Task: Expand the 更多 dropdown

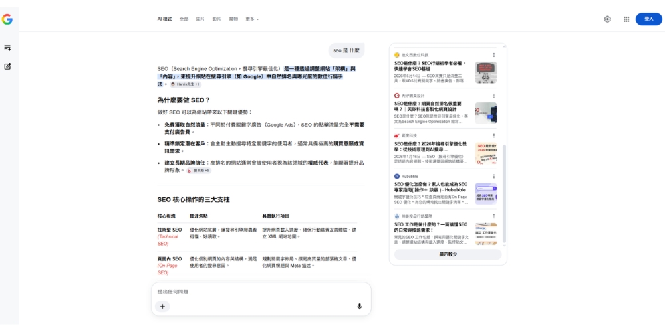Action: pyautogui.click(x=252, y=19)
